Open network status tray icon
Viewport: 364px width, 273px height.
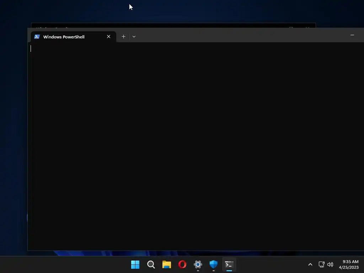(321, 264)
